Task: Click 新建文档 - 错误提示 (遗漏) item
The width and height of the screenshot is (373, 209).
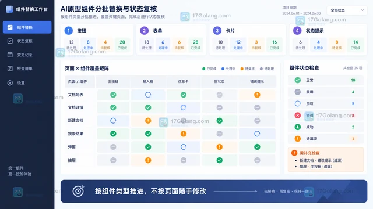Action: pyautogui.click(x=321, y=160)
